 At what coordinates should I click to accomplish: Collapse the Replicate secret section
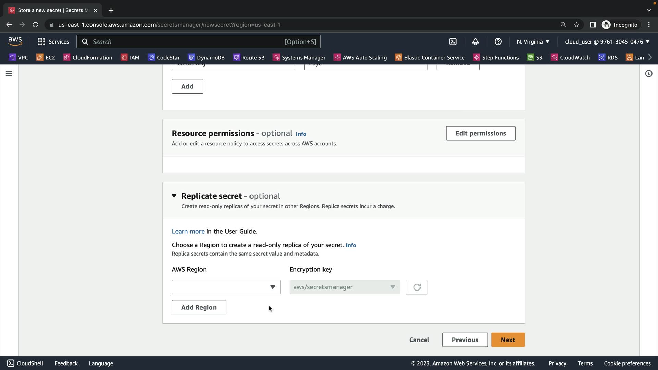click(x=174, y=196)
